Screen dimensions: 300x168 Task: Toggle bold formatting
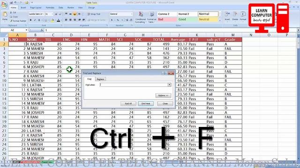coord(30,20)
